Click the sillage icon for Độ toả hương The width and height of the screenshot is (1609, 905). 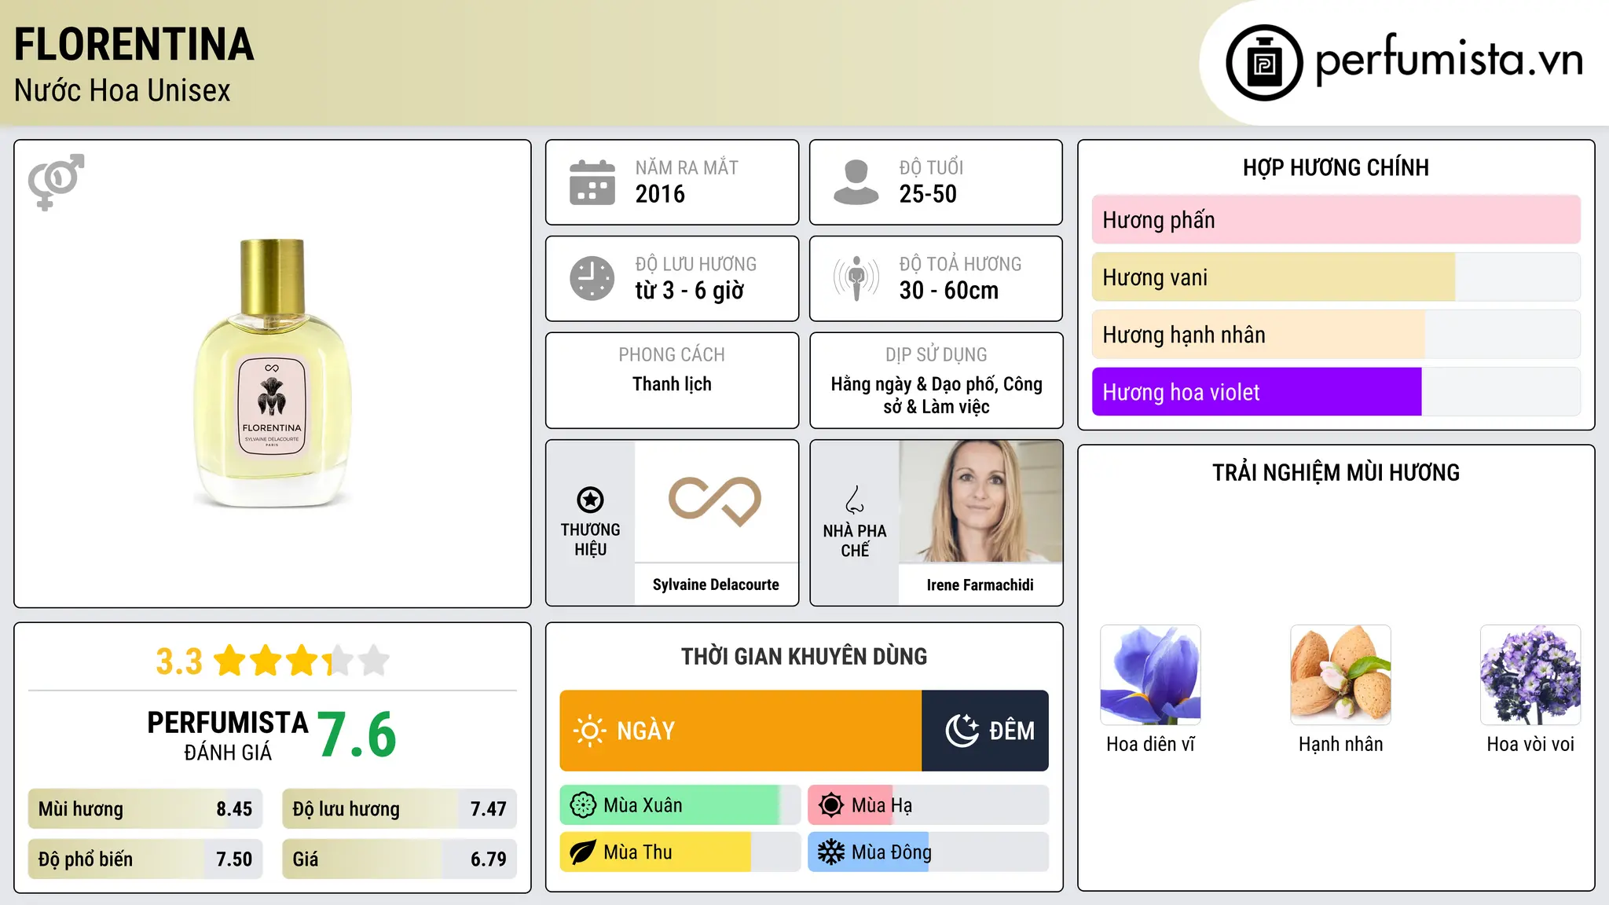pyautogui.click(x=856, y=278)
